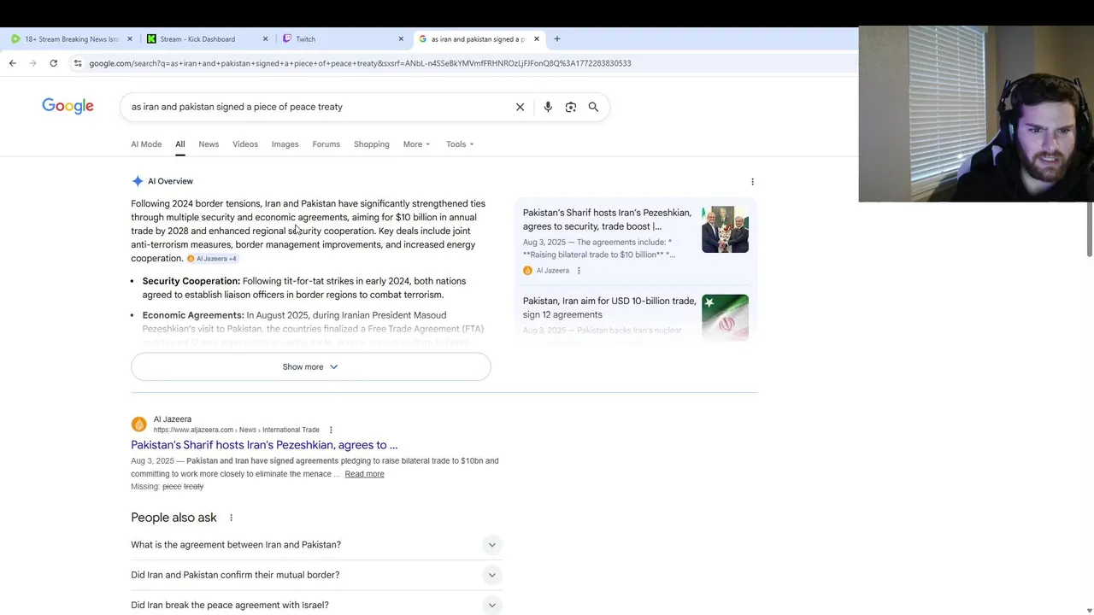Screen dimensions: 1094x615
Task: Click the 'People also ask' heading
Action: coord(174,518)
